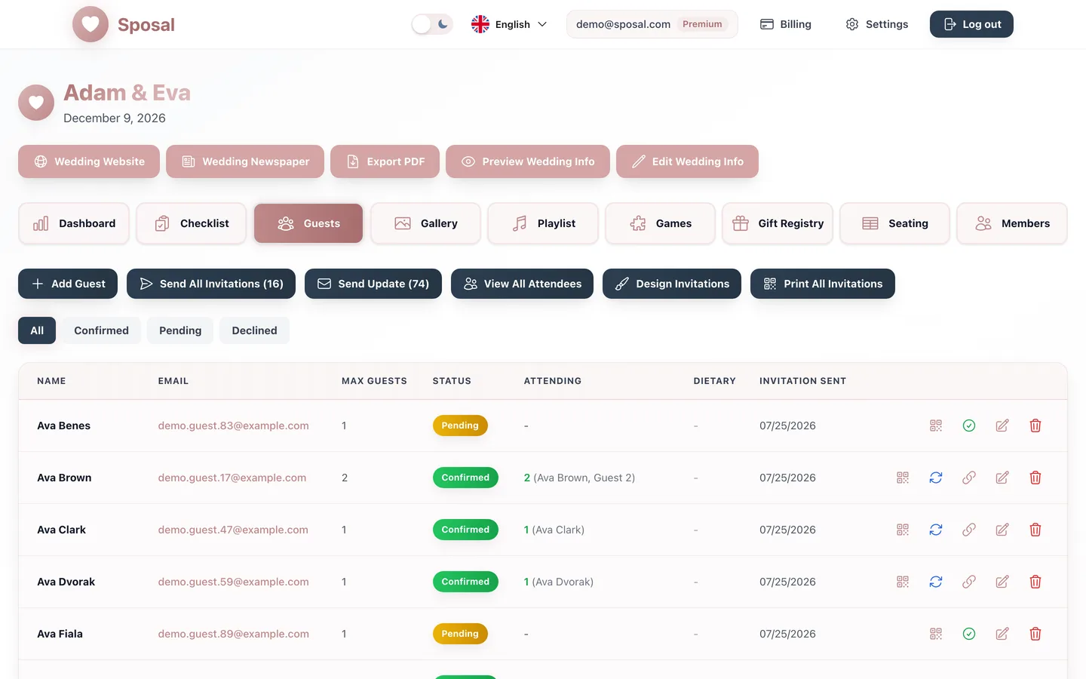Edit Ava Brown using the pencil icon
Screen dimensions: 1086x679
pyautogui.click(x=1002, y=478)
